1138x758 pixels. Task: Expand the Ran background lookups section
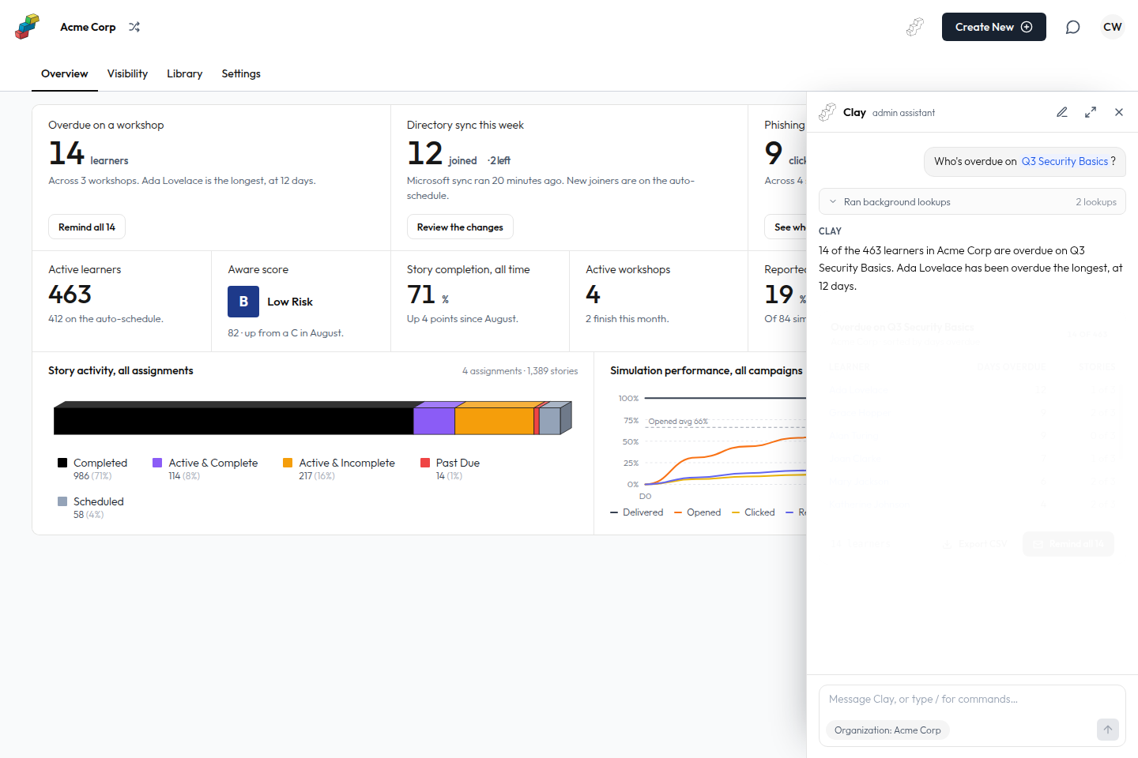(972, 202)
